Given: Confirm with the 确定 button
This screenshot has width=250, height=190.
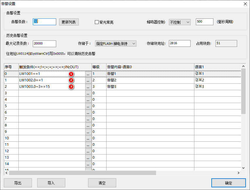Looking at the screenshot, I should pyautogui.click(x=228, y=183).
